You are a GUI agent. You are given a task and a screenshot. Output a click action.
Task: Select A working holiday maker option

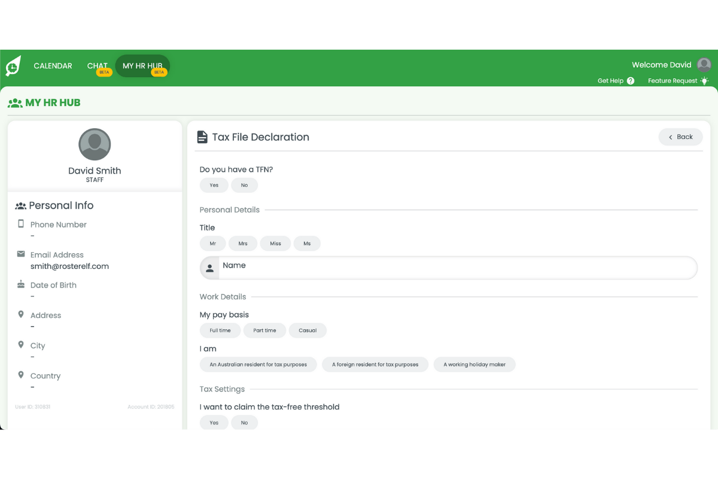[x=474, y=364]
